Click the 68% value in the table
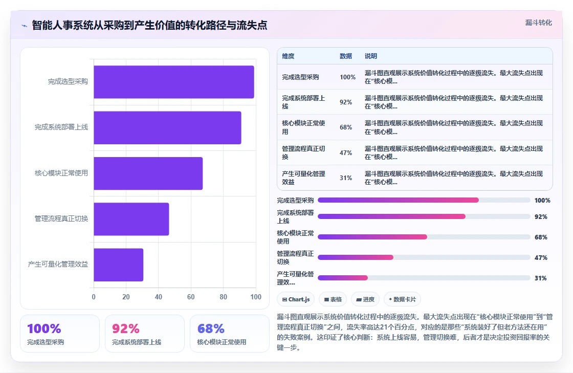The image size is (573, 373). (346, 127)
